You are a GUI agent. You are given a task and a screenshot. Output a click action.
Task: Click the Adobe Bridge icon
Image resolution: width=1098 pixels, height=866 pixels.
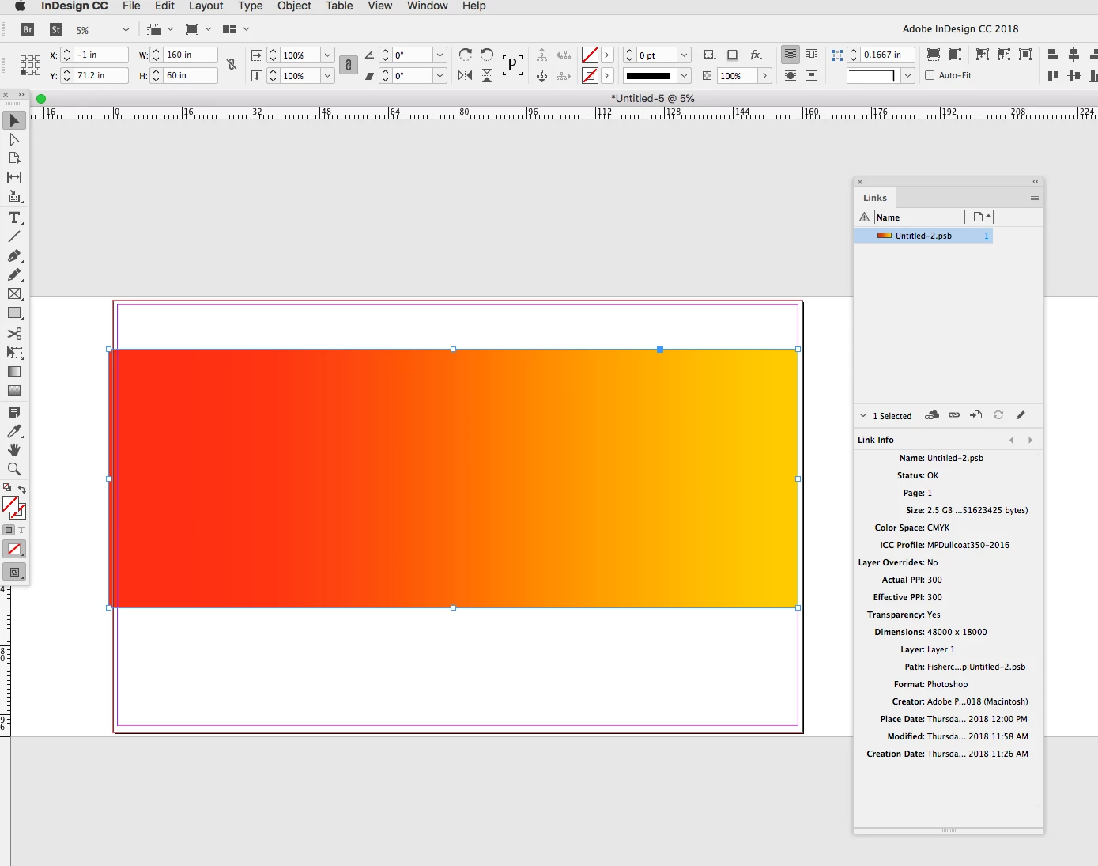pos(28,29)
